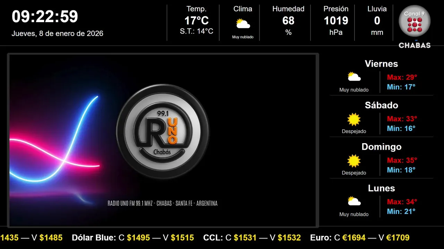Click Euro sell price €1709
The height and width of the screenshot is (249, 444).
coord(398,238)
